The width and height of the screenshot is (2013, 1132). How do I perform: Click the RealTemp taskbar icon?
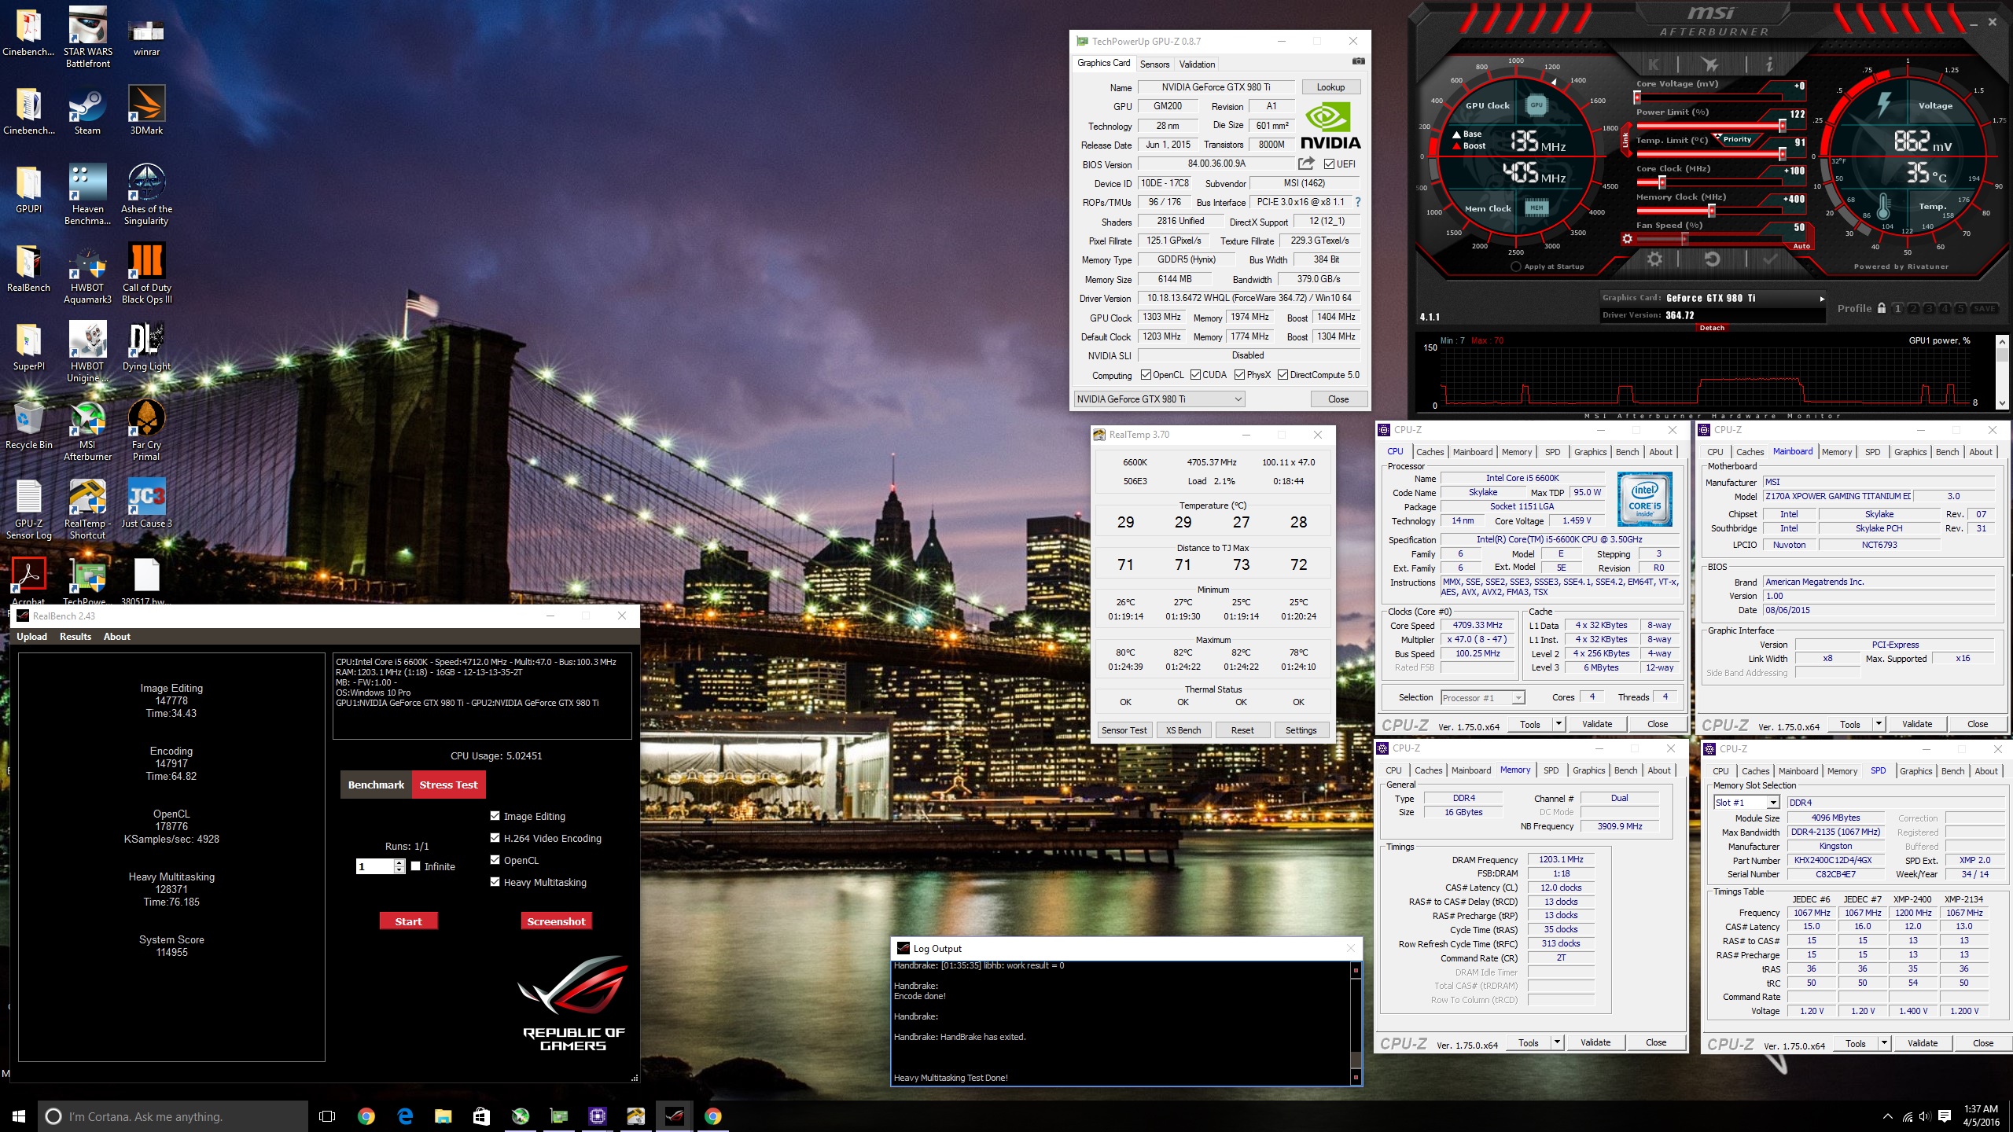[x=635, y=1116]
